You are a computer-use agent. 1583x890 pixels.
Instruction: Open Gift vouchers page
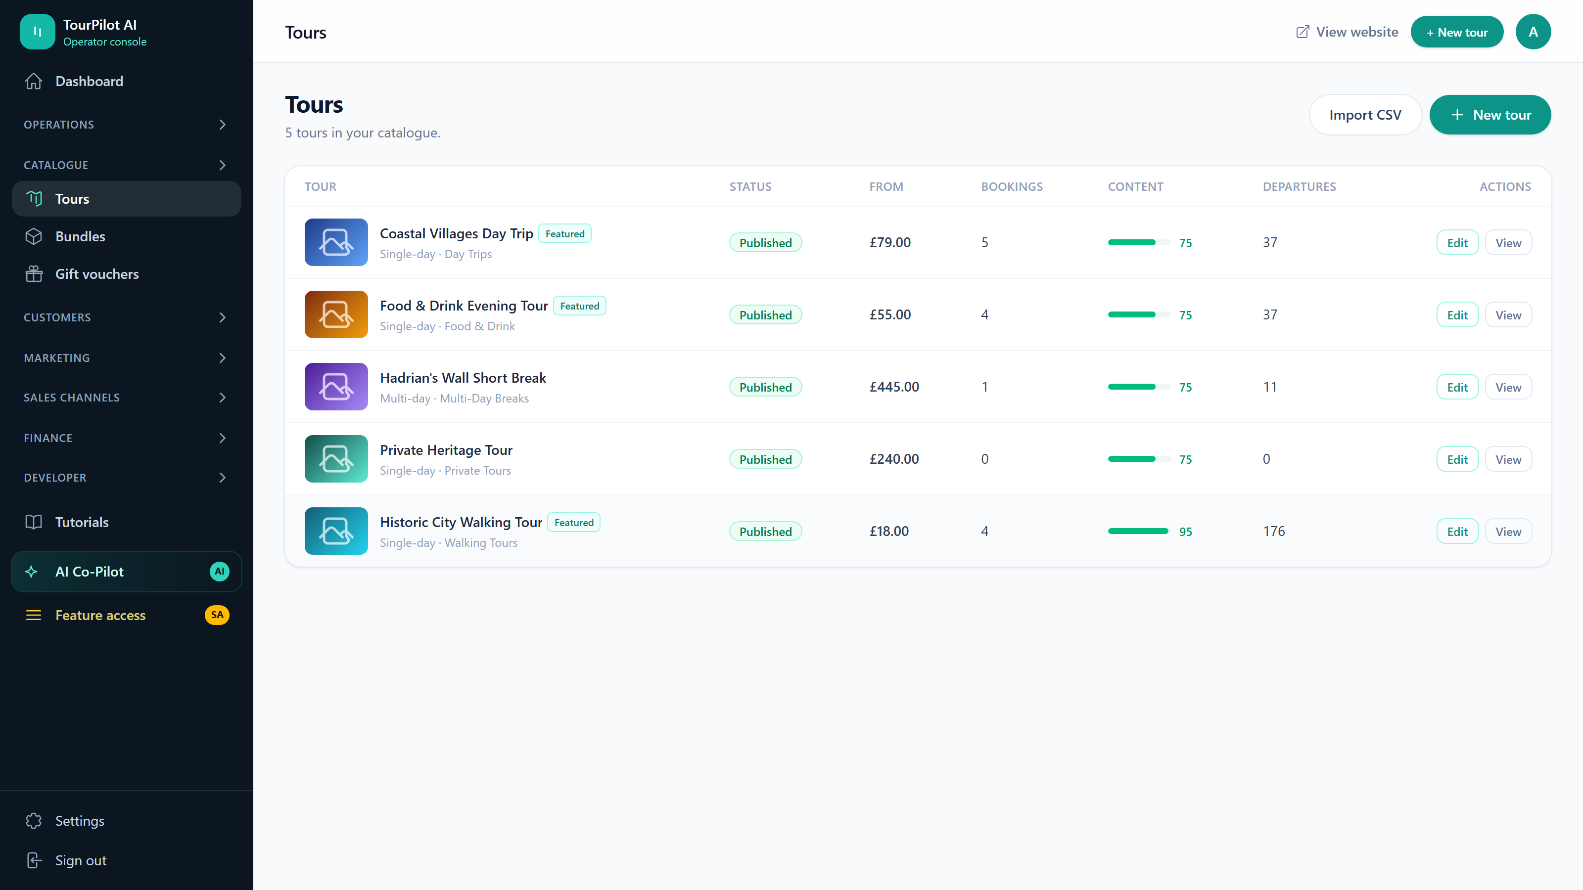tap(127, 274)
